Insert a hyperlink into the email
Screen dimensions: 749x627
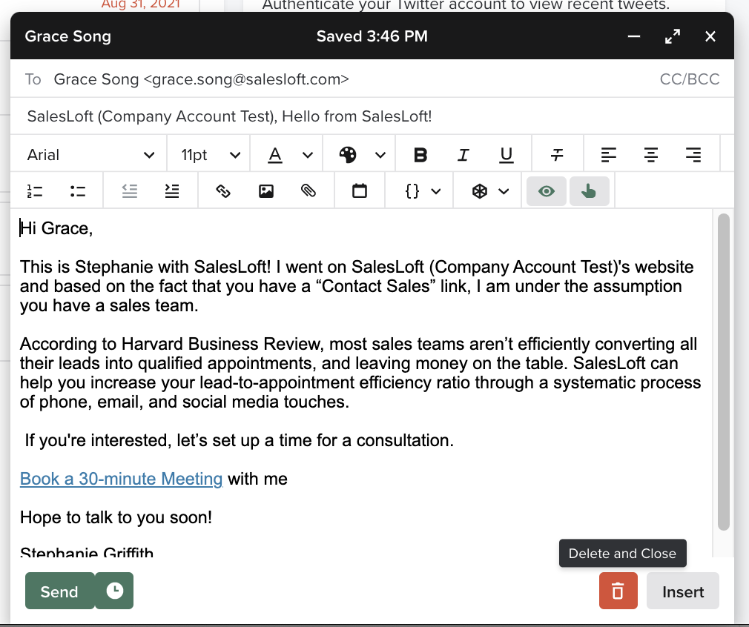click(223, 190)
